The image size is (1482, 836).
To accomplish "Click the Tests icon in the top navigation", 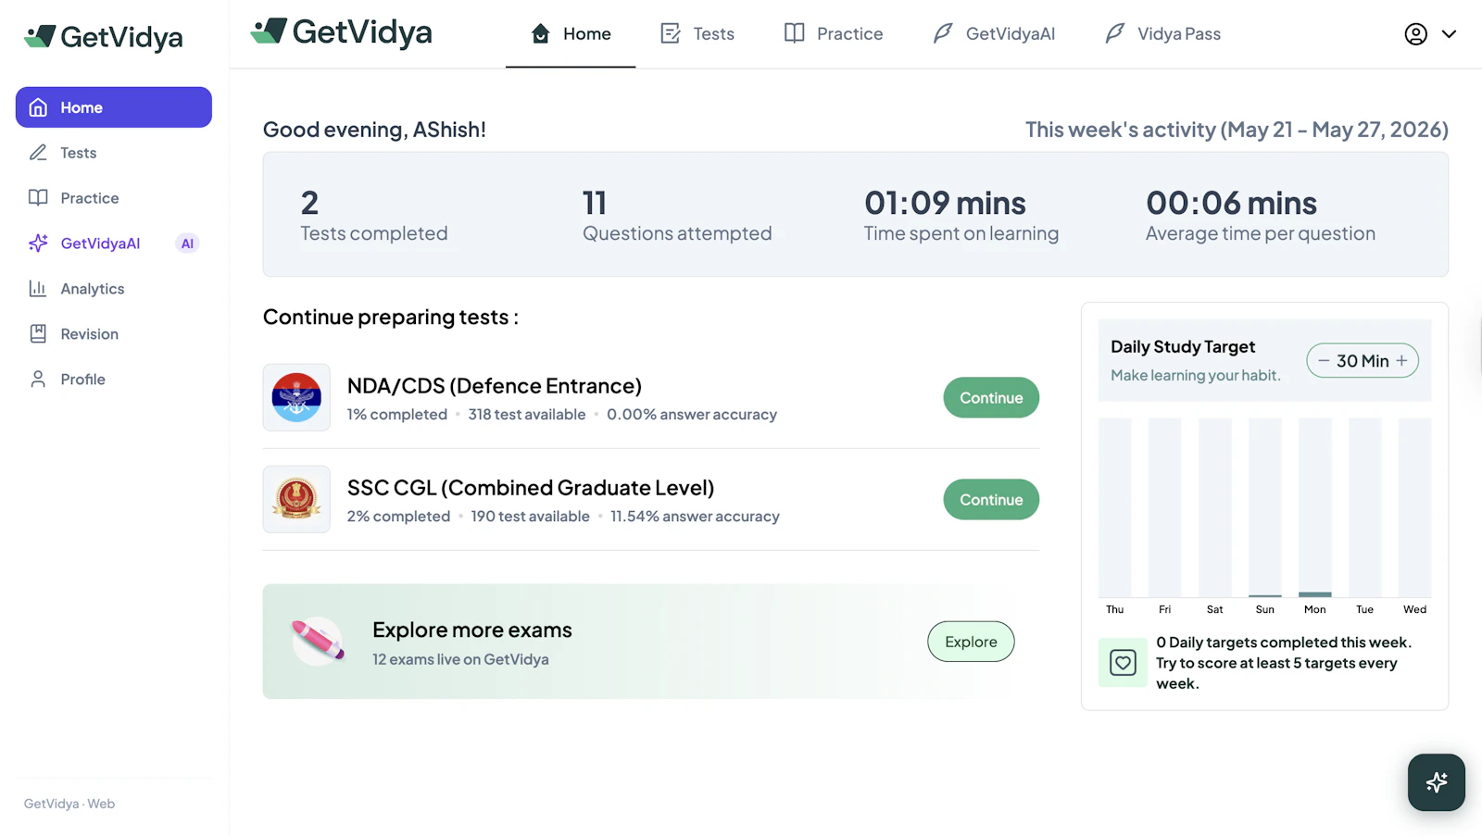I will tap(671, 34).
